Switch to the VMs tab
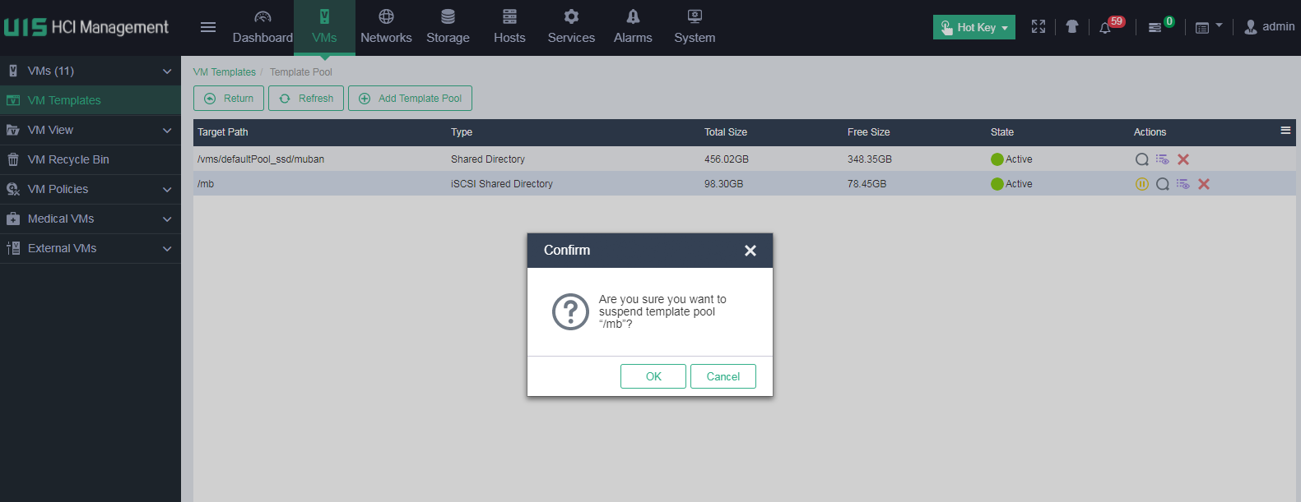The image size is (1301, 502). coord(324,27)
